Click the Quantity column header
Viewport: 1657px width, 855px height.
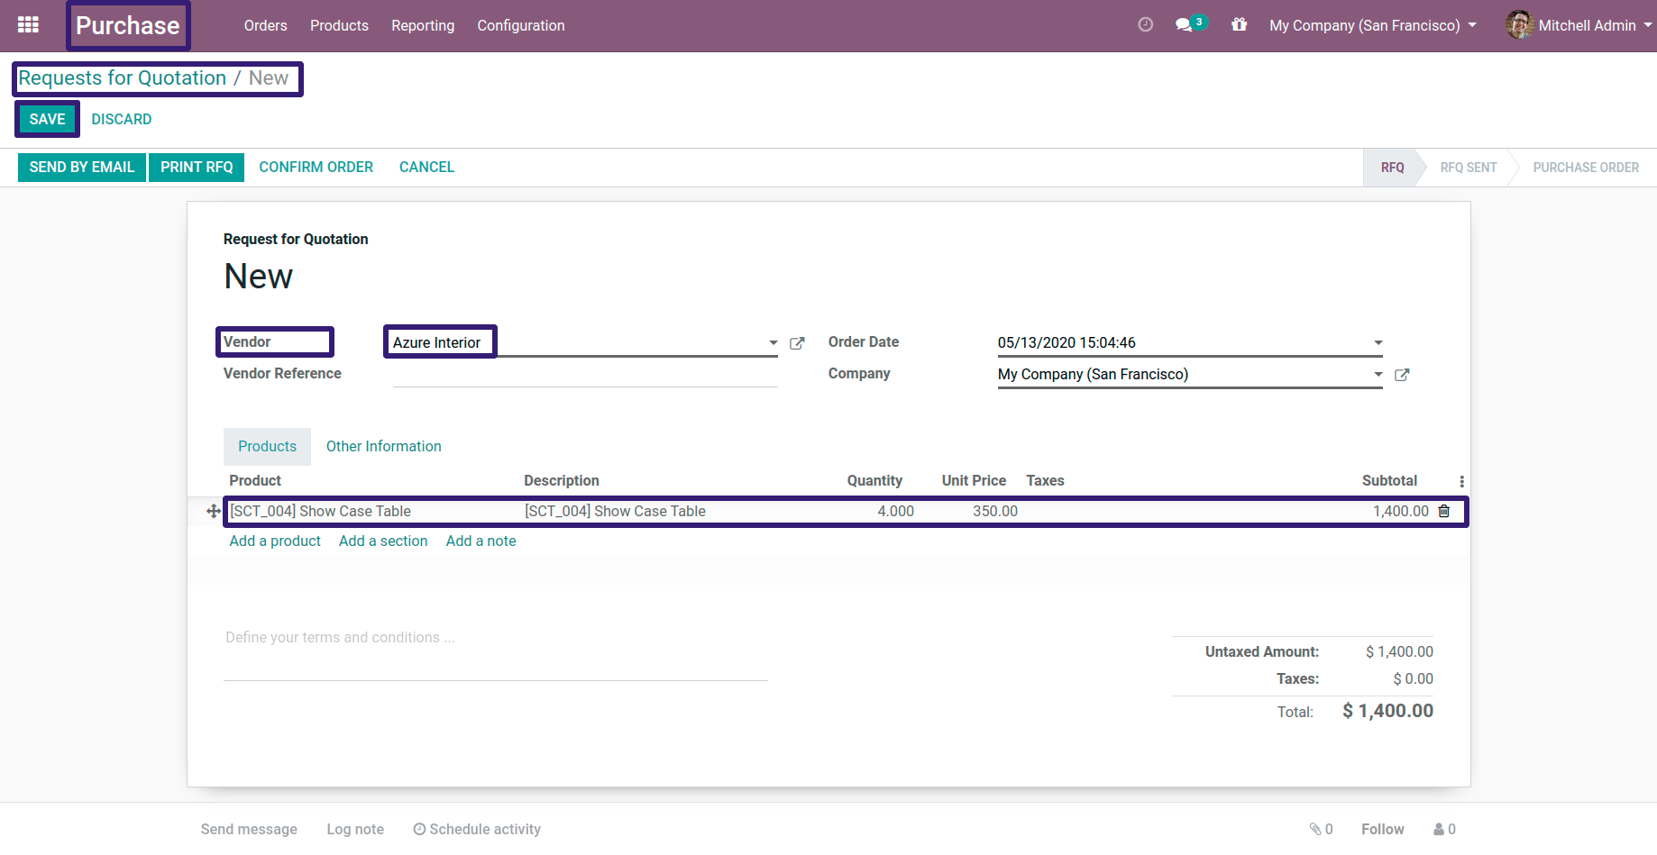click(874, 481)
